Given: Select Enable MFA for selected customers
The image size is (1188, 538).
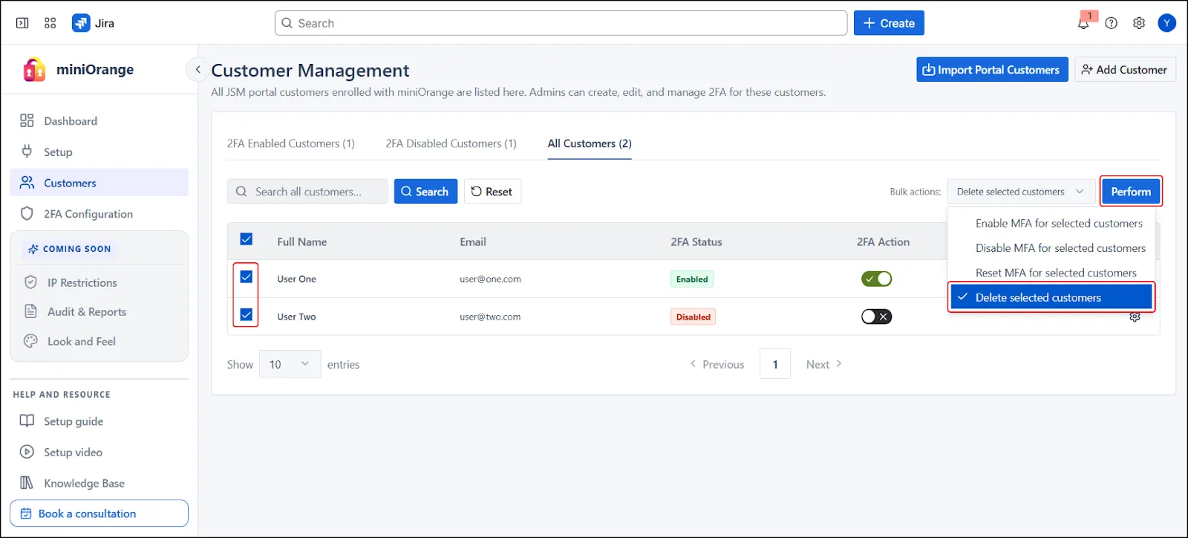Looking at the screenshot, I should tap(1058, 223).
